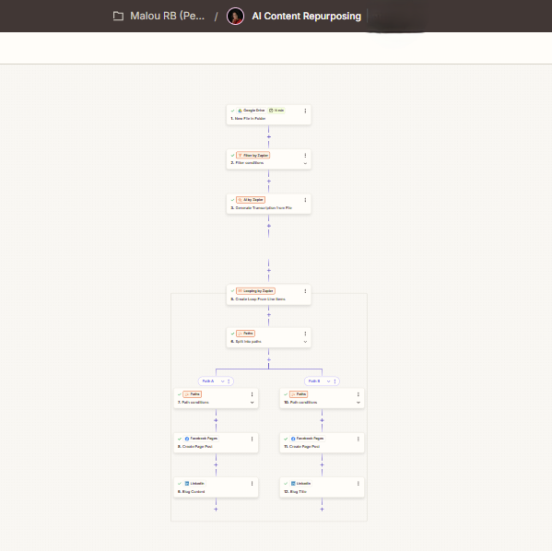Select '6. Split into paths' step text
This screenshot has height=551, width=552.
(246, 342)
